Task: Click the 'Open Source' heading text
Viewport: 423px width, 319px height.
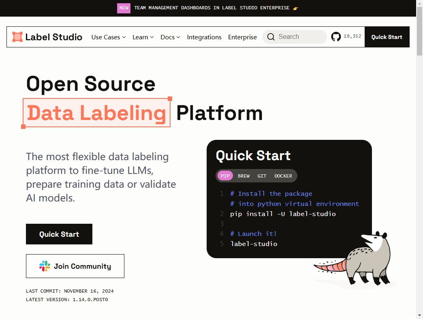Action: (91, 84)
